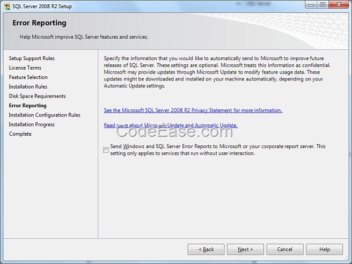This screenshot has width=352, height=264.
Task: Close the SQL Server 2008 R2 Setup window
Action: [339, 5]
